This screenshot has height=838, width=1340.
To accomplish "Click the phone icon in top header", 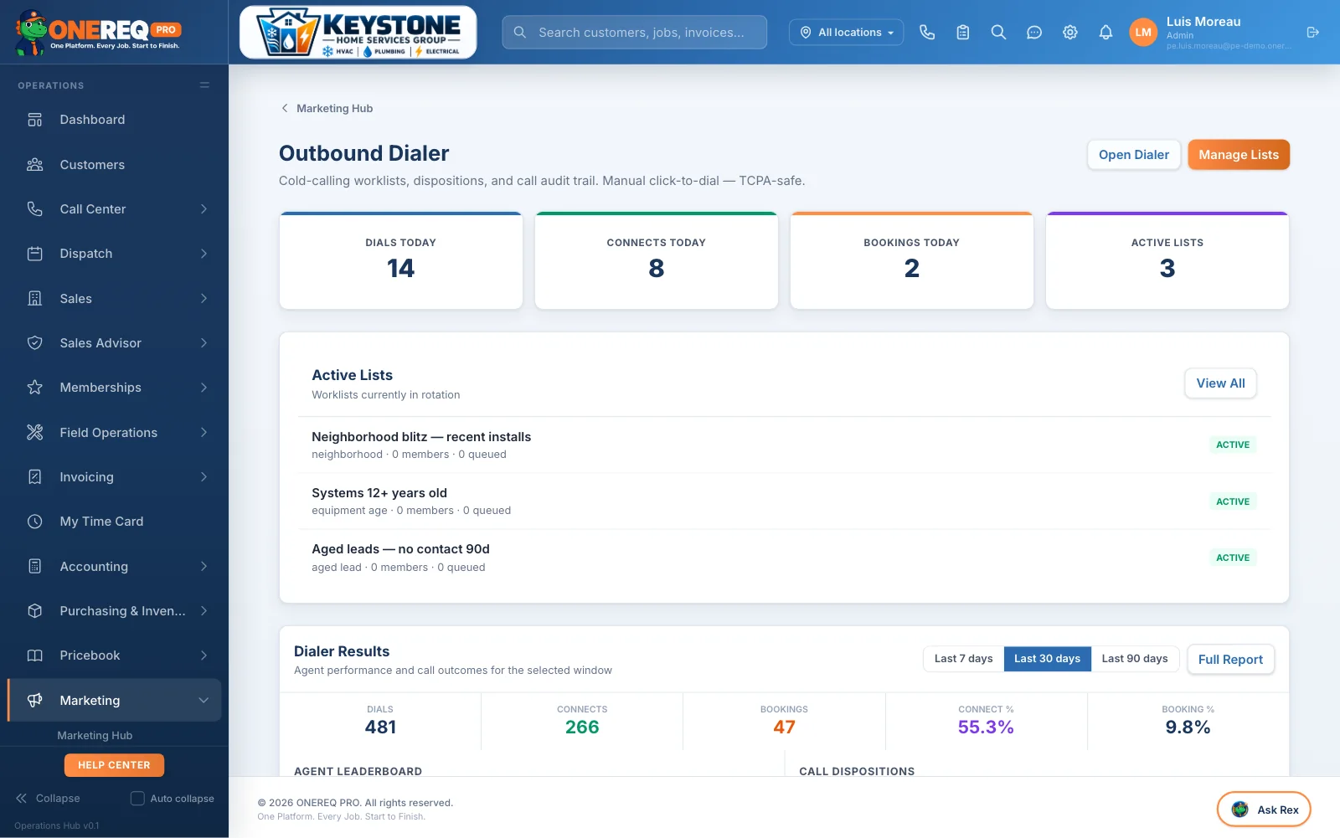I will click(x=927, y=32).
